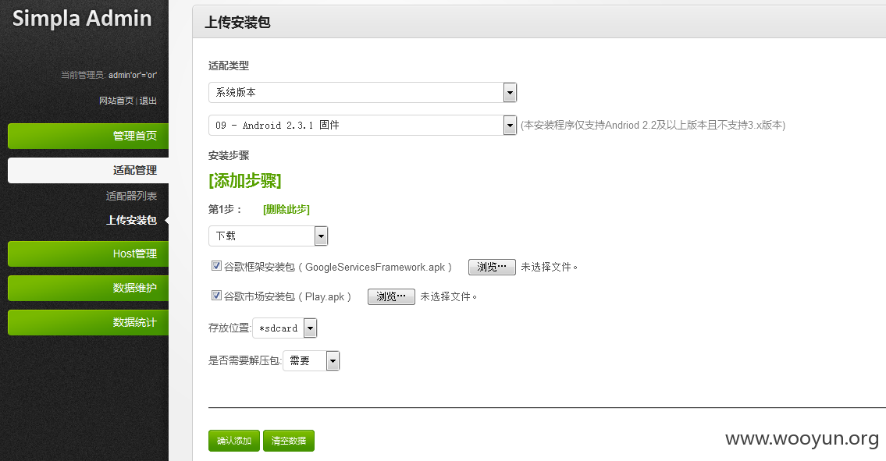Open the 系统版本 type dropdown
Image resolution: width=886 pixels, height=461 pixels.
pos(362,93)
